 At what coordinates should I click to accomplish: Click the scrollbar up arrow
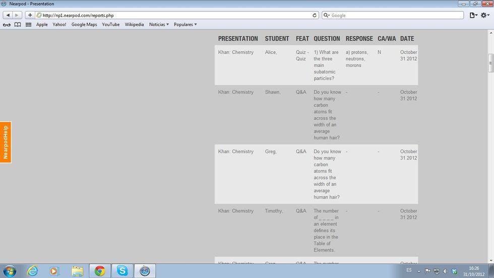(491, 33)
